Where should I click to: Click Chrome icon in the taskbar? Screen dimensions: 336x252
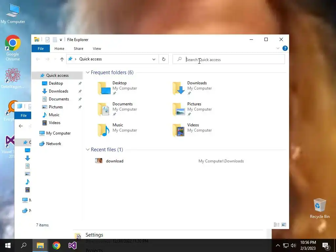pyautogui.click(x=56, y=245)
